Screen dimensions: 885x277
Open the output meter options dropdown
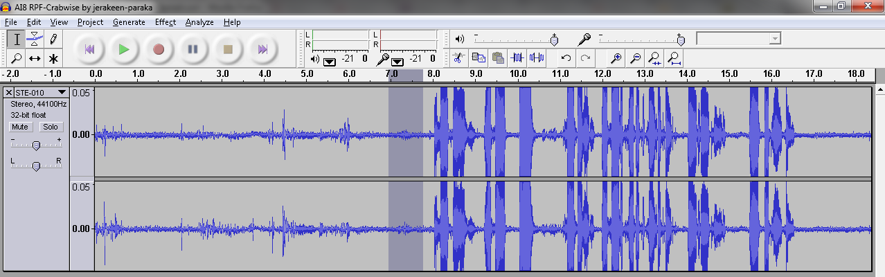point(330,61)
